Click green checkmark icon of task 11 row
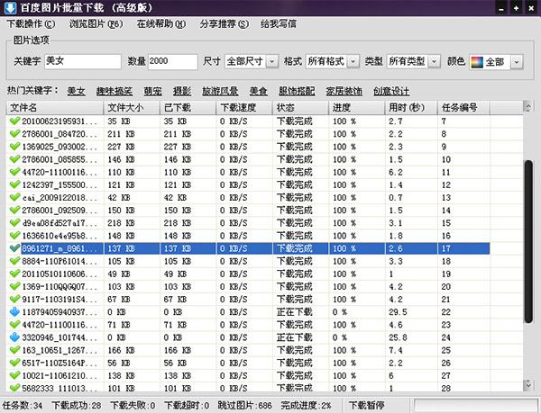 (x=14, y=172)
